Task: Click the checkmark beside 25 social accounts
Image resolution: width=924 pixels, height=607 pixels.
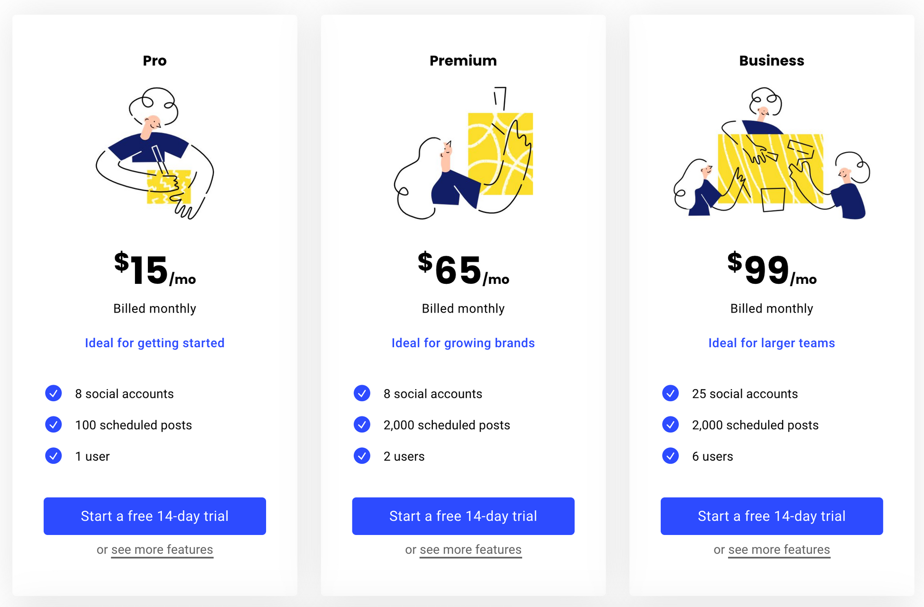Action: (670, 393)
